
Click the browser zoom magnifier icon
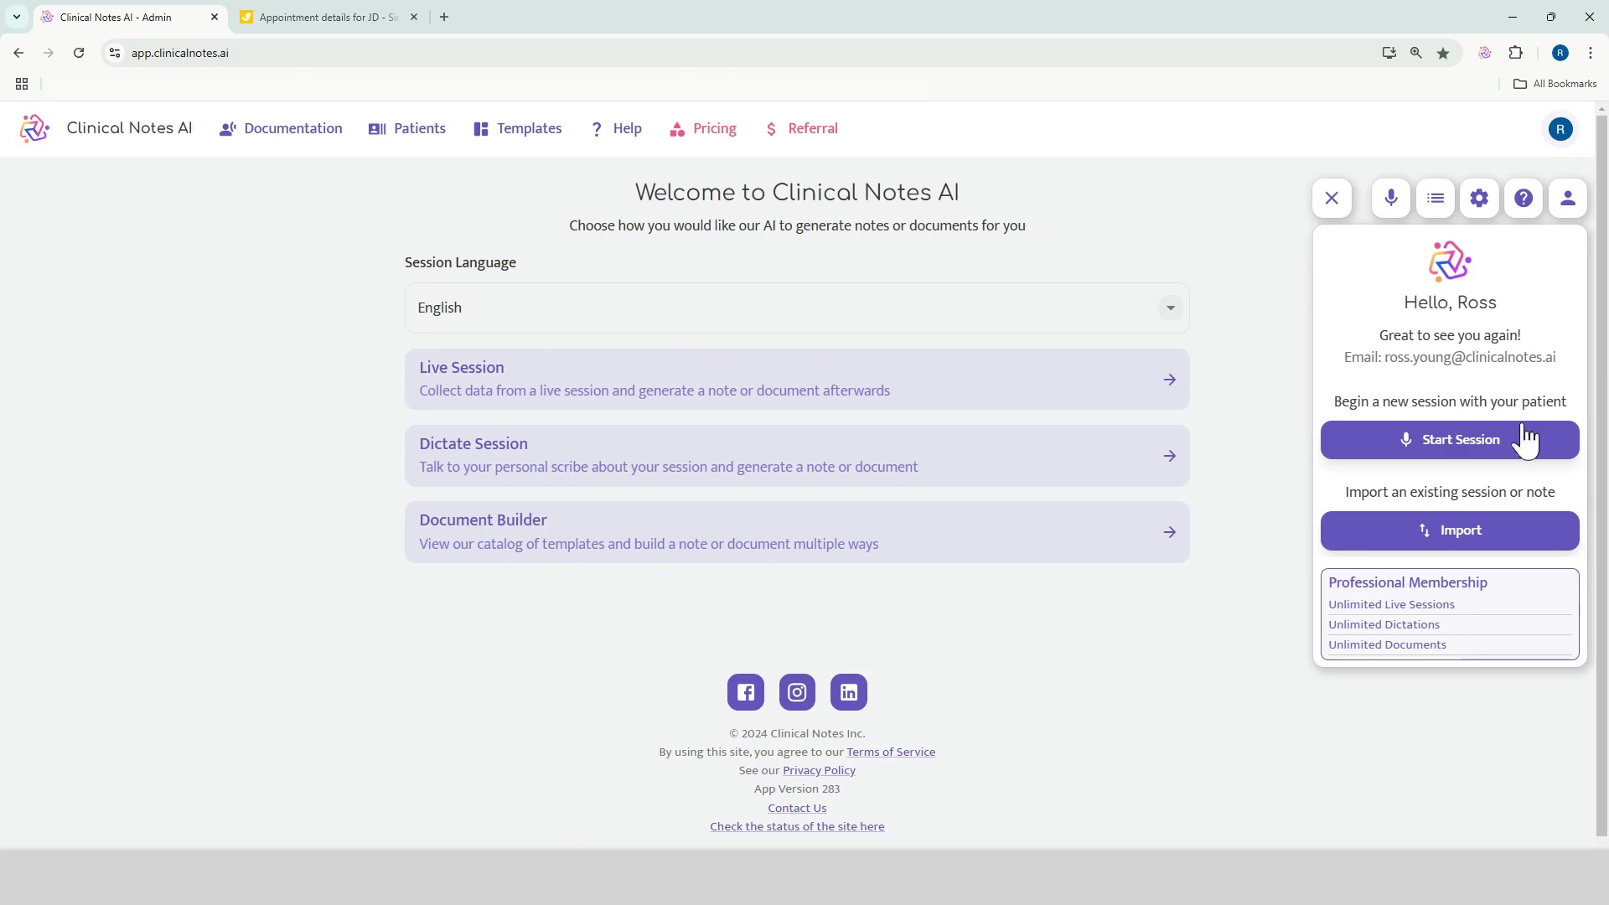(x=1416, y=53)
